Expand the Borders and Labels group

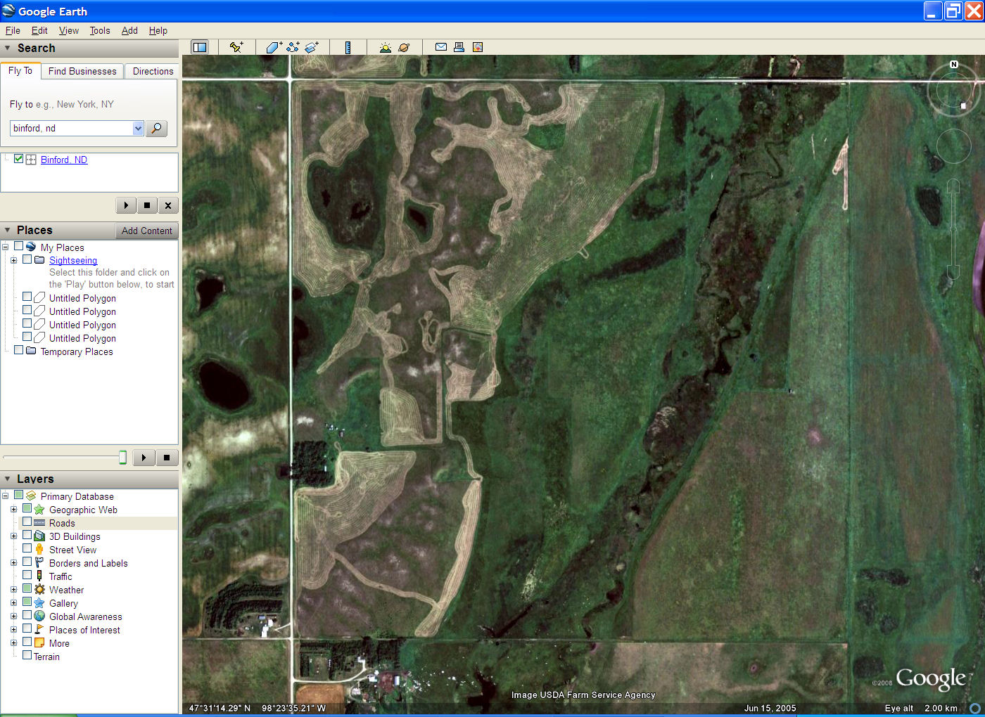(13, 562)
